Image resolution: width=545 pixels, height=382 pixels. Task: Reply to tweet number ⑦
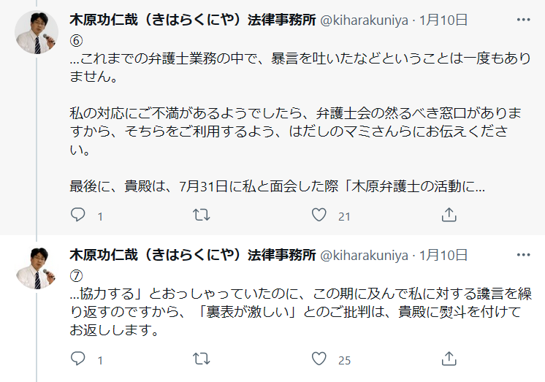79,359
